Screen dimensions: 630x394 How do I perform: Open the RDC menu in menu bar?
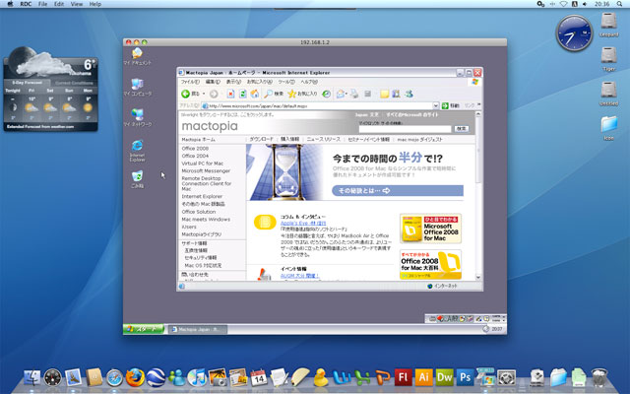tap(26, 4)
